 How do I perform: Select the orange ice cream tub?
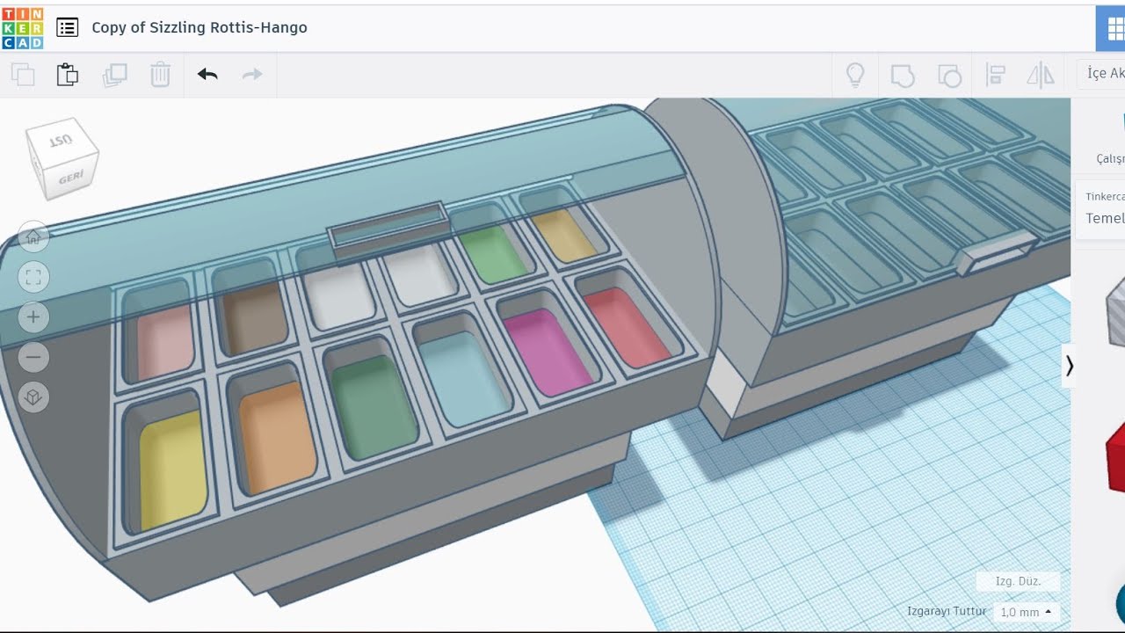(277, 437)
